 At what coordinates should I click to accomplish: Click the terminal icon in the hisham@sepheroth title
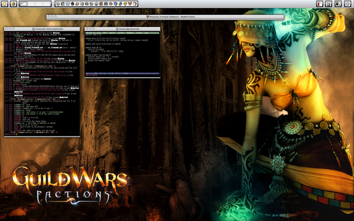[117, 29]
